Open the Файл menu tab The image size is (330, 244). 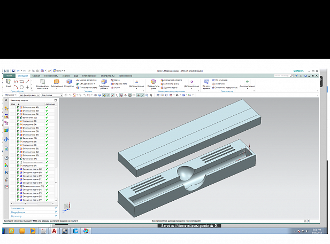coord(9,76)
